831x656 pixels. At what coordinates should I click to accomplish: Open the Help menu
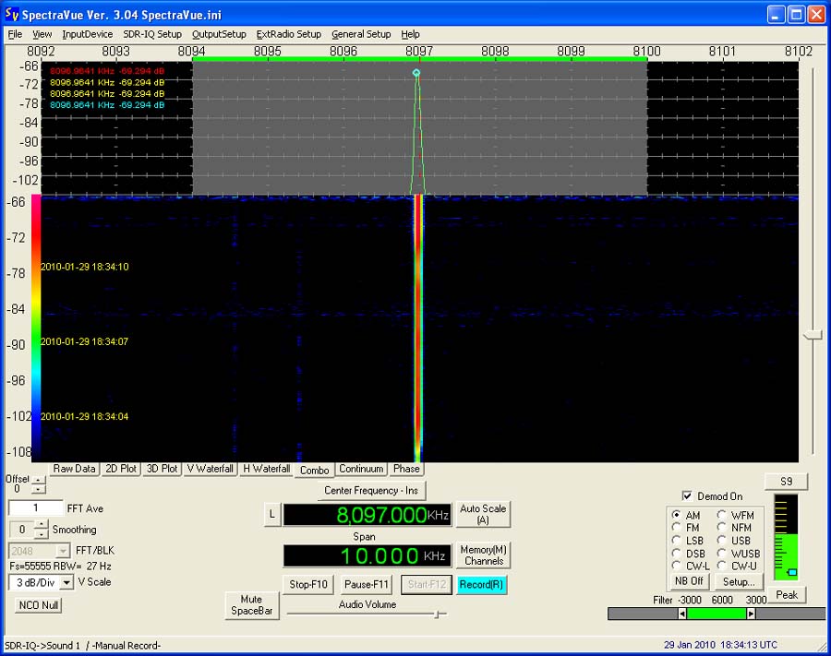(x=410, y=34)
